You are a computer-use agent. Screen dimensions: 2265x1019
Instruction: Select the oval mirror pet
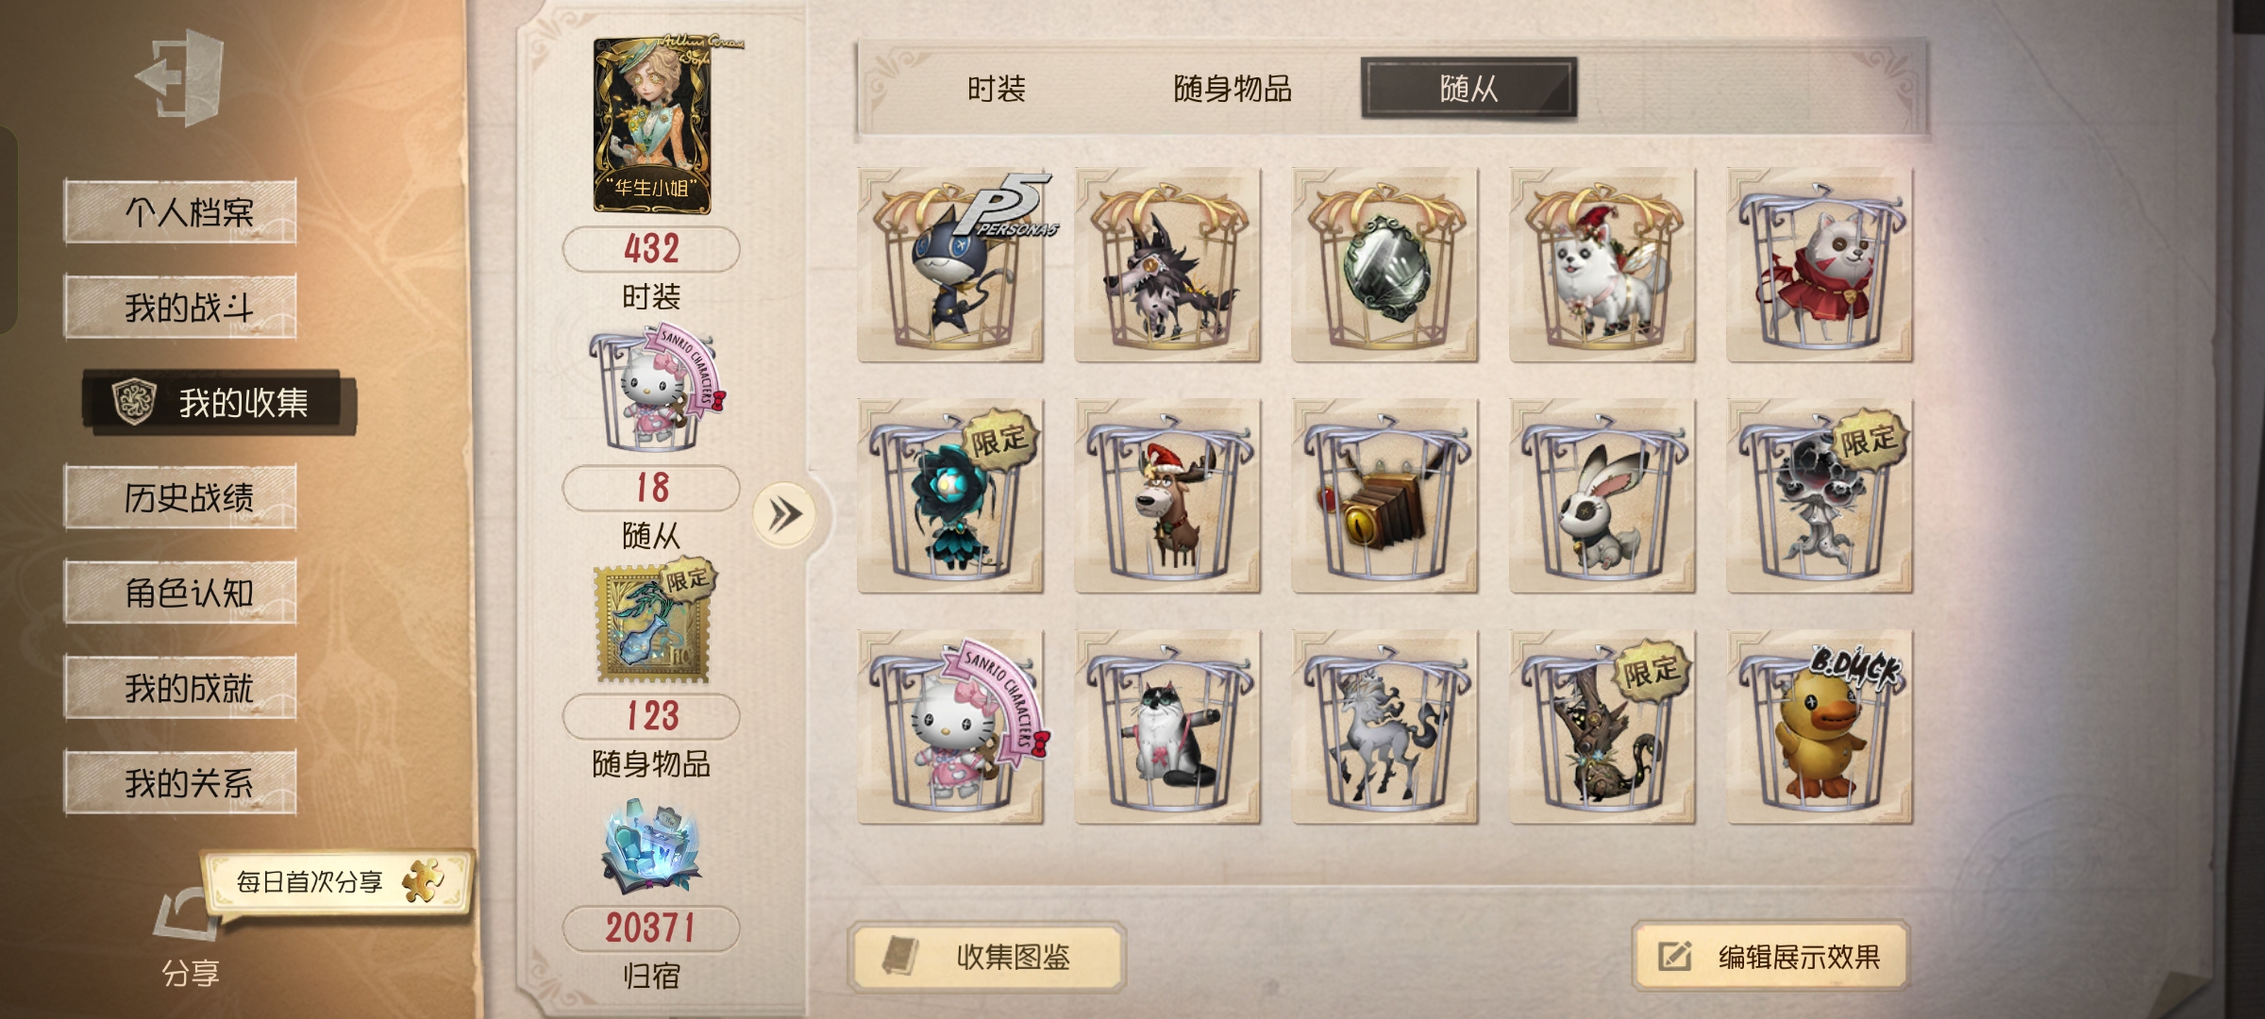click(1385, 265)
